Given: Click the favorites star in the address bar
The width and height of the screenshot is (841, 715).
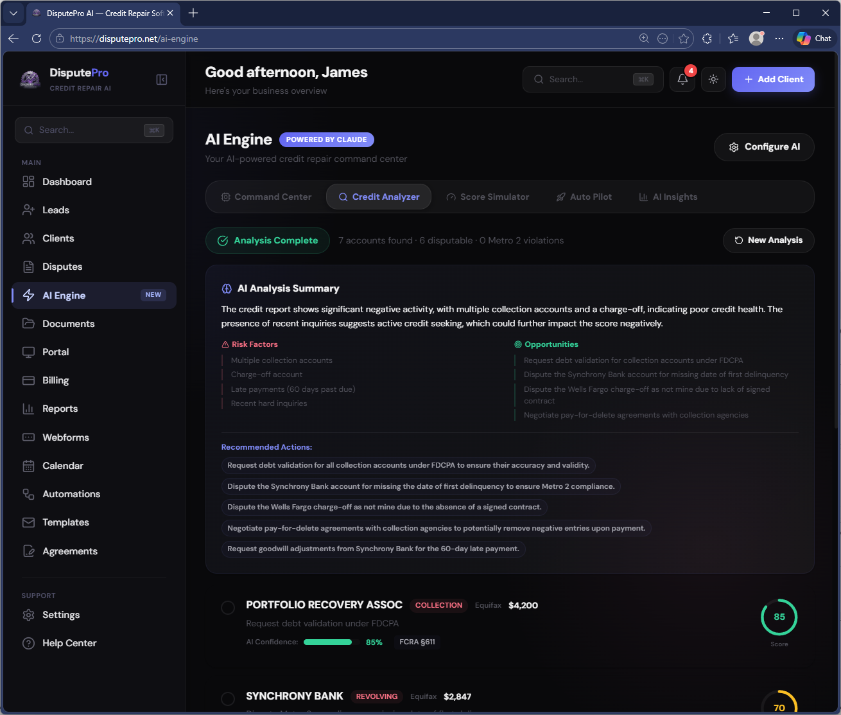Looking at the screenshot, I should tap(684, 38).
